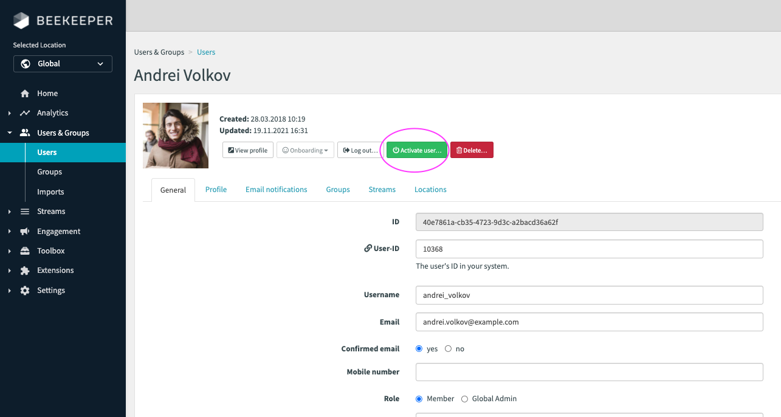This screenshot has width=781, height=417.
Task: Select the Analytics chart icon in the sidebar
Action: pos(24,112)
